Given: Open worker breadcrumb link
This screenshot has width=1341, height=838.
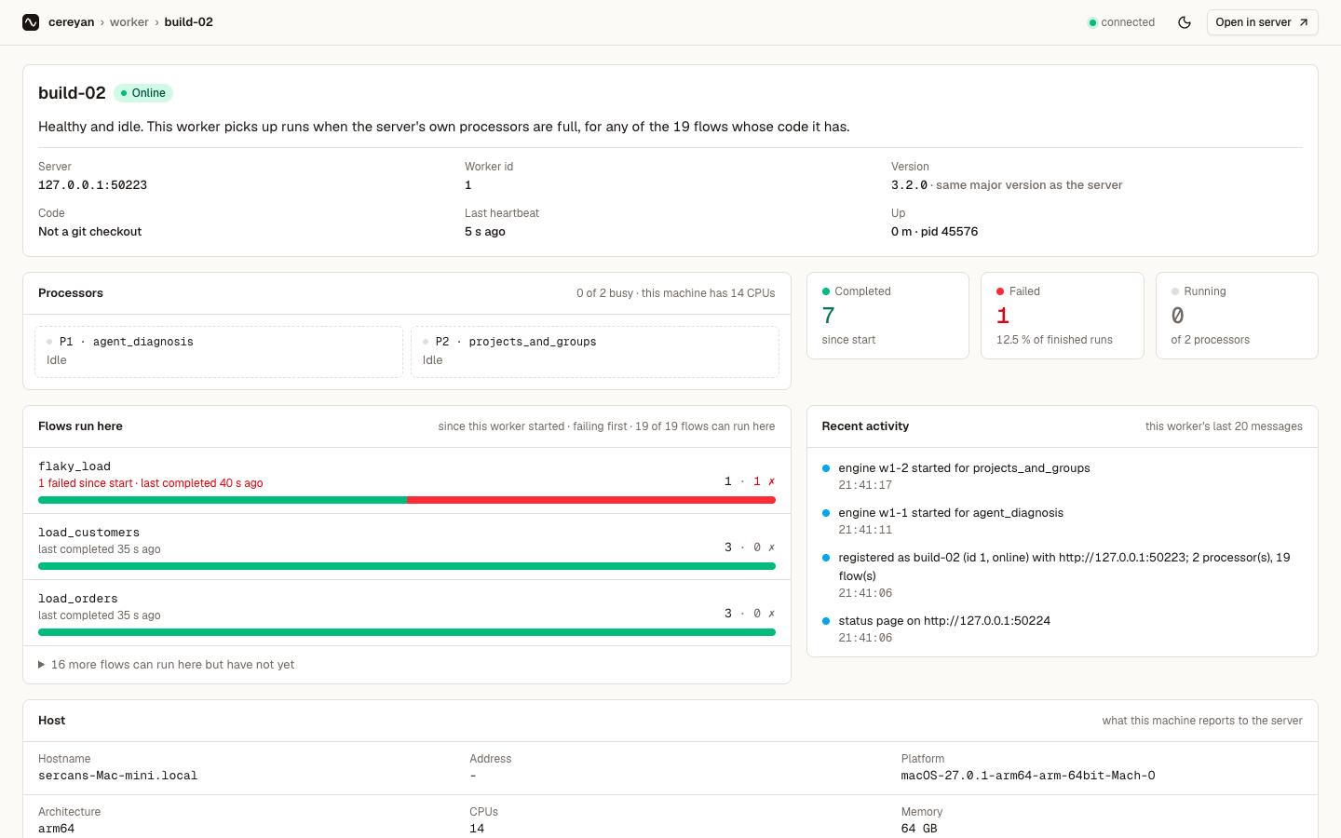Looking at the screenshot, I should pyautogui.click(x=129, y=22).
